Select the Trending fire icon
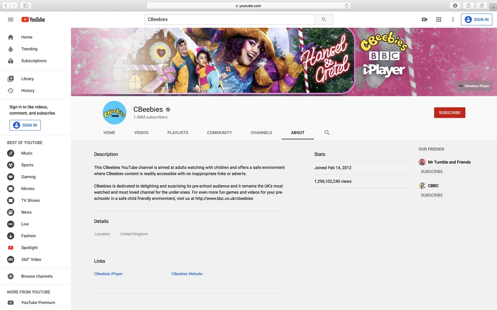497x310 pixels. (10, 49)
